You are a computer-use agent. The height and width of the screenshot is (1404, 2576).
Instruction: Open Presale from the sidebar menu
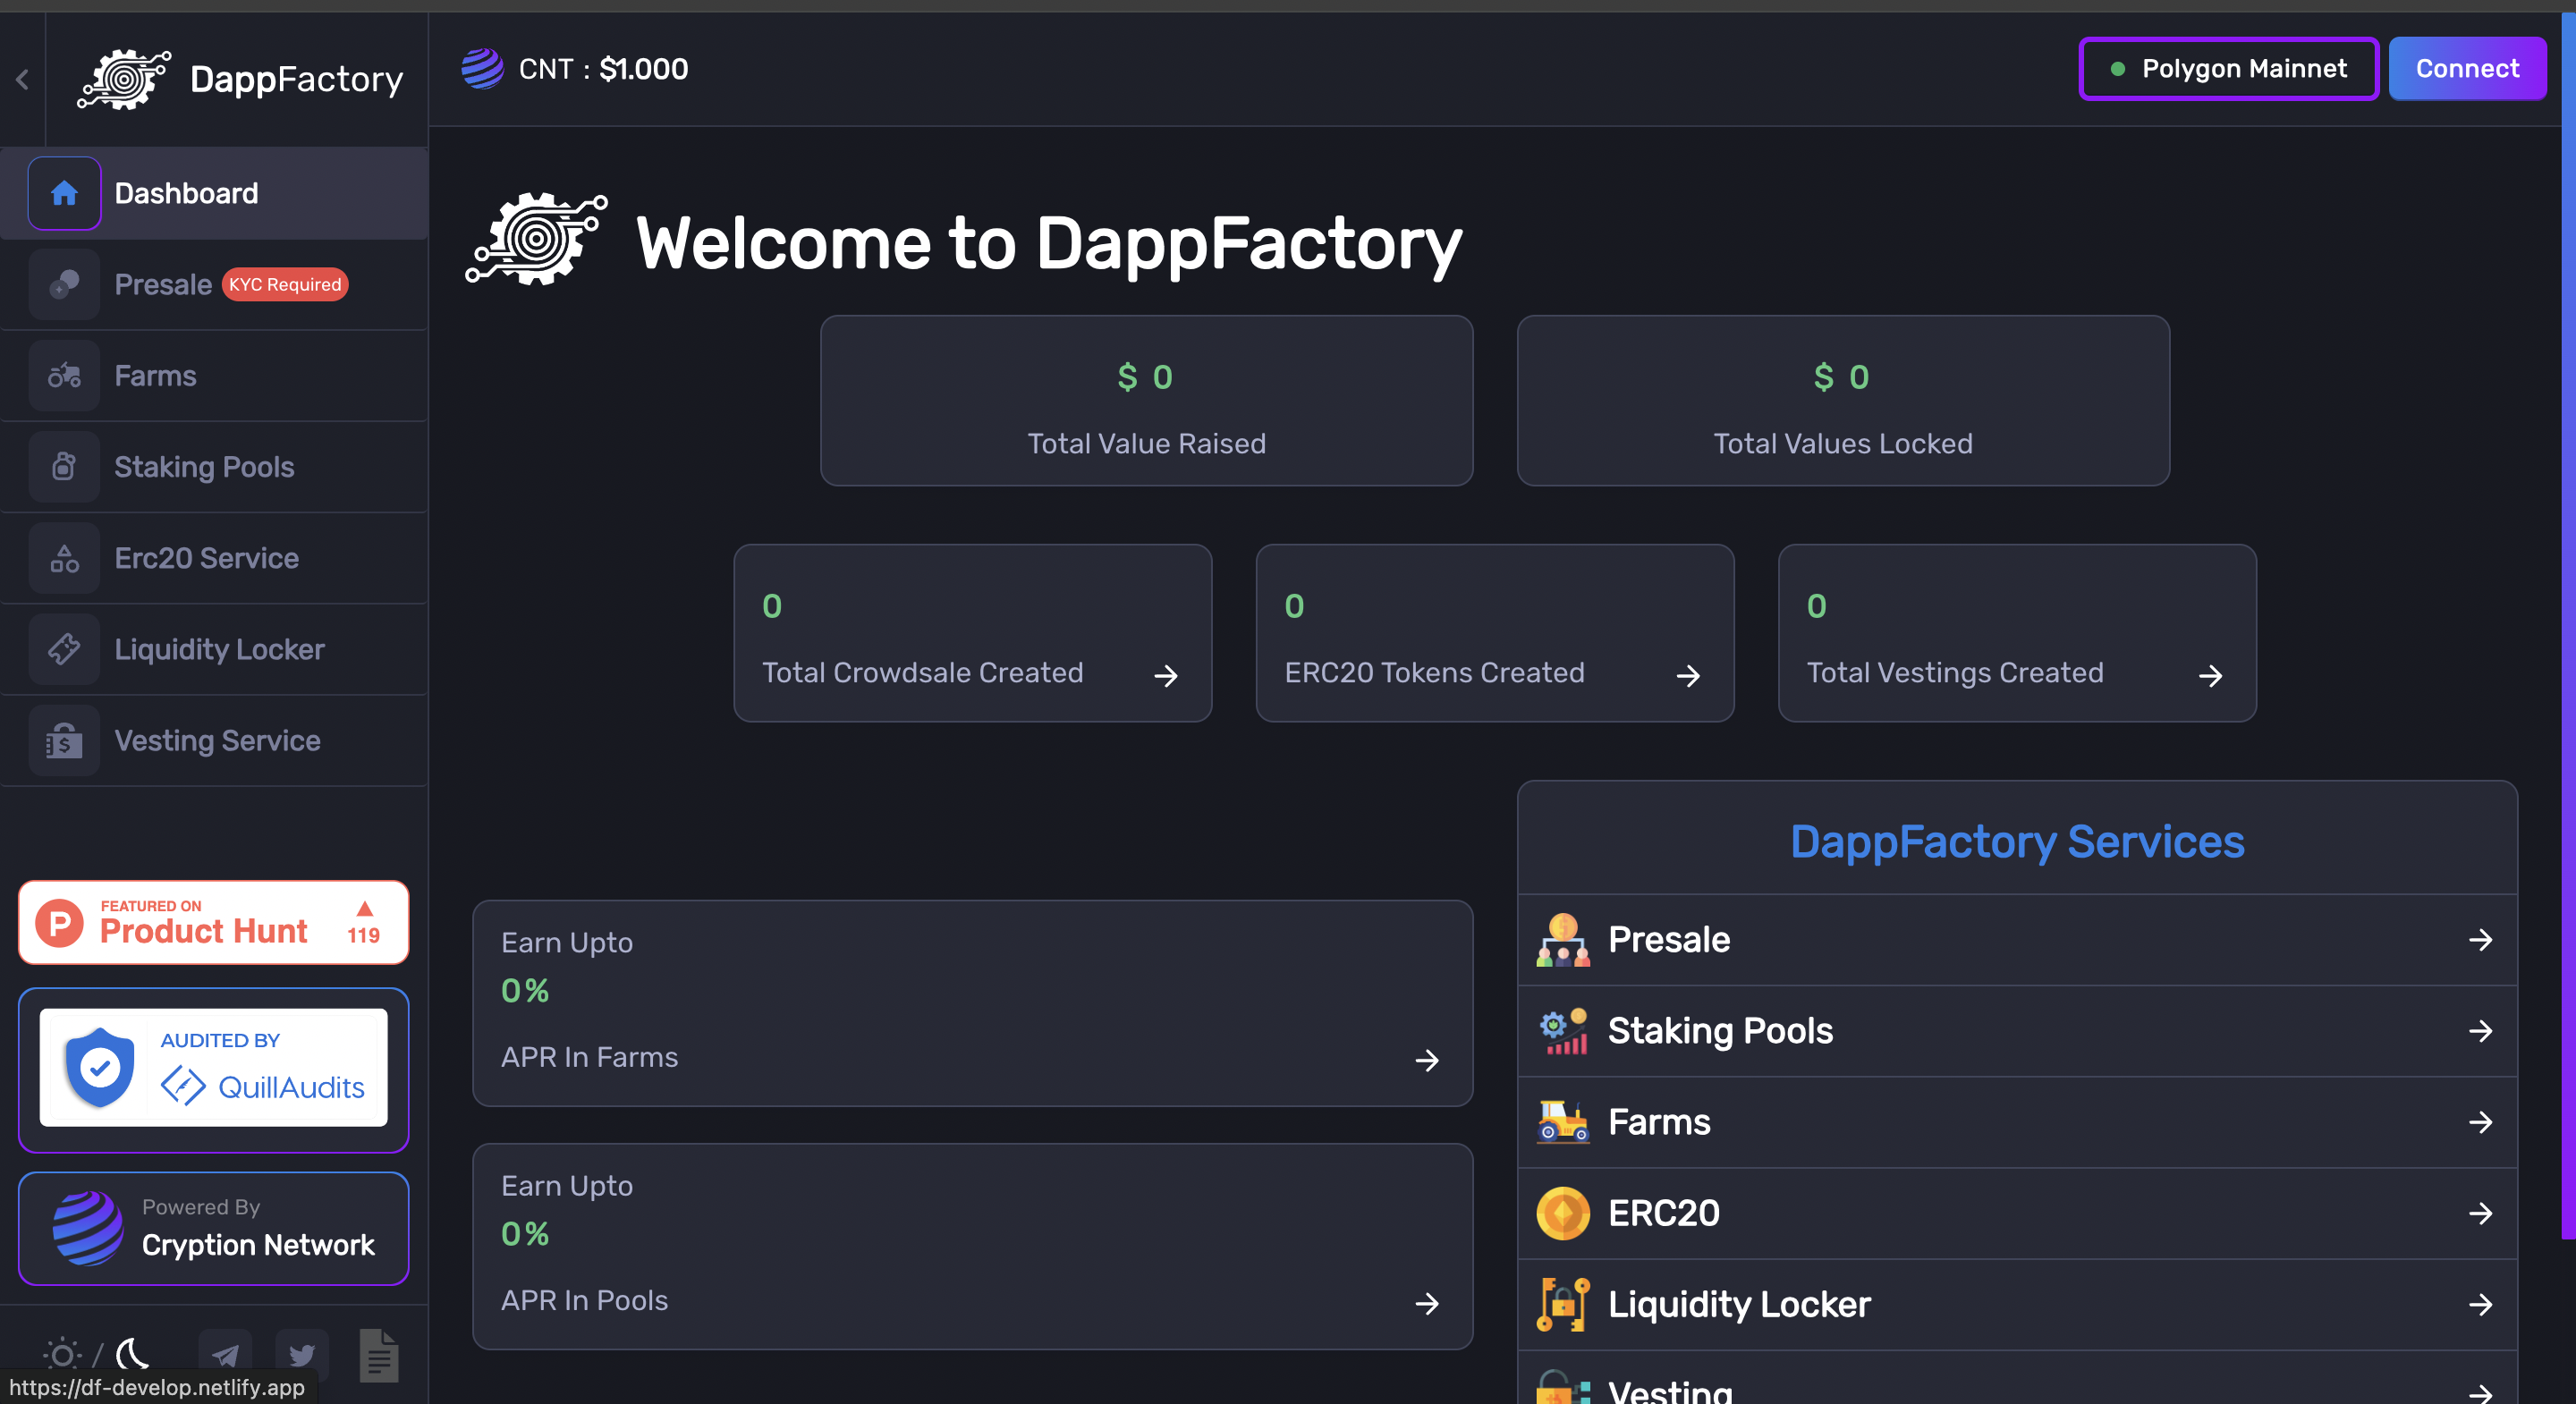coord(163,284)
